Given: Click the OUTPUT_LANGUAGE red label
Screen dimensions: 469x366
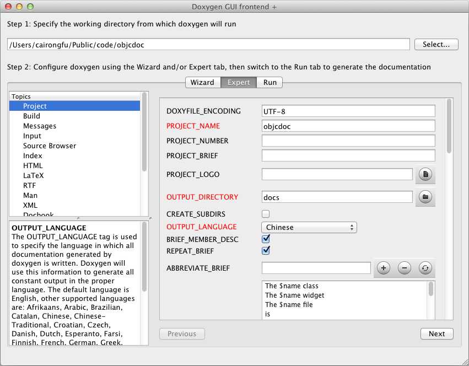Looking at the screenshot, I should (x=201, y=227).
